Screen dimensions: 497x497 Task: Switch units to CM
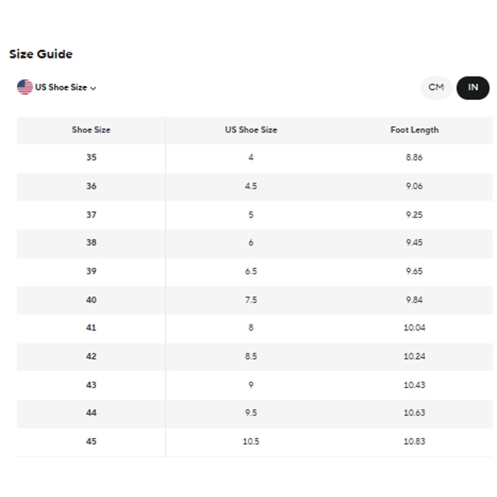[436, 88]
